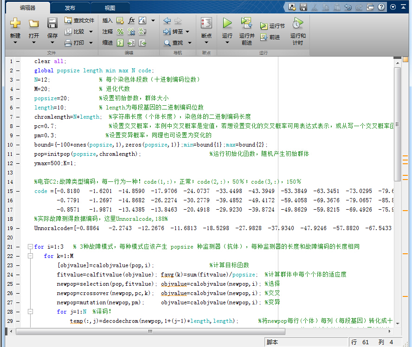This screenshot has width=412, height=347.
Task: Click the blue back navigation arrow
Action: [x=167, y=20]
